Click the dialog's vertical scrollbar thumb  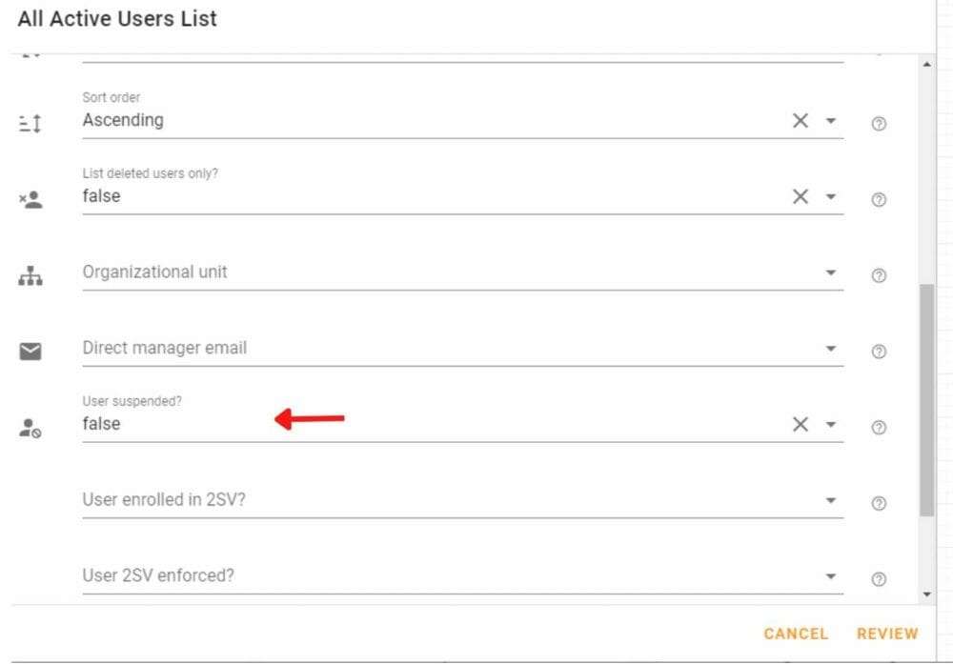coord(926,400)
